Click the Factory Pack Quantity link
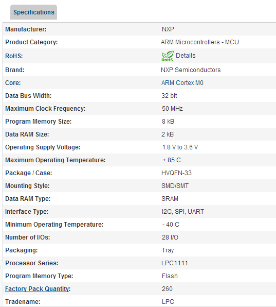This screenshot has width=276, height=307. pos(37,289)
